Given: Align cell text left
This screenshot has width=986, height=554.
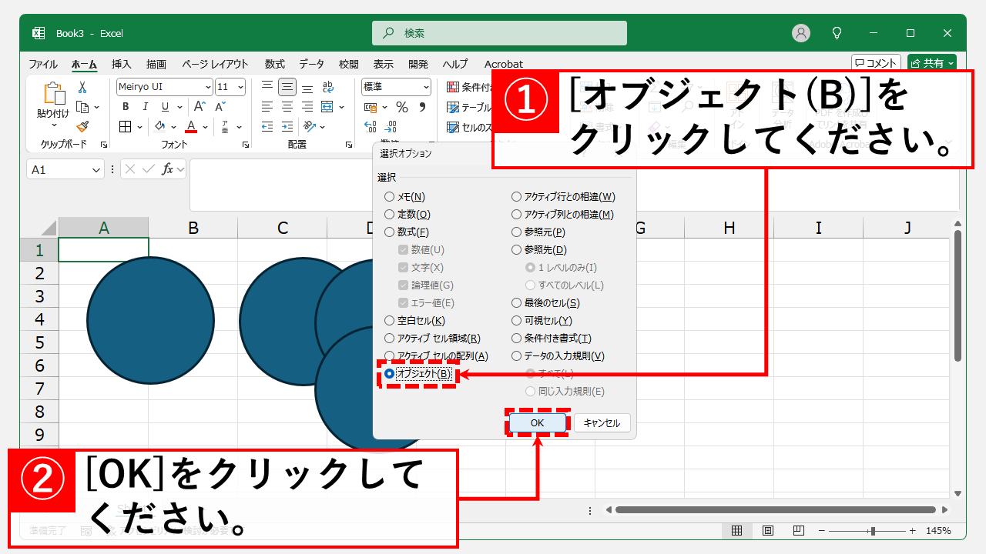Looking at the screenshot, I should [x=267, y=107].
